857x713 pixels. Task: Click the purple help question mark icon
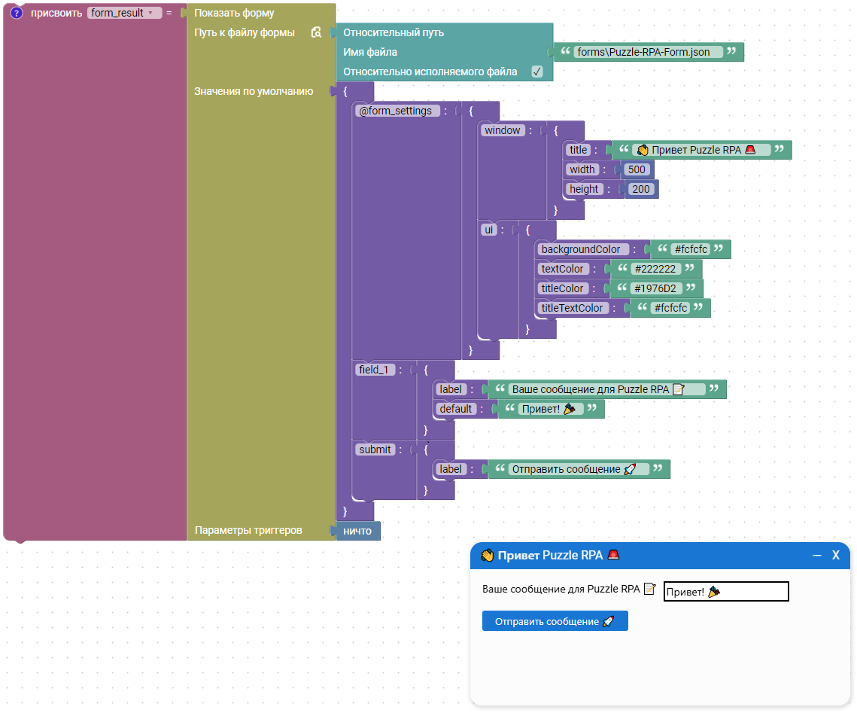[x=17, y=13]
